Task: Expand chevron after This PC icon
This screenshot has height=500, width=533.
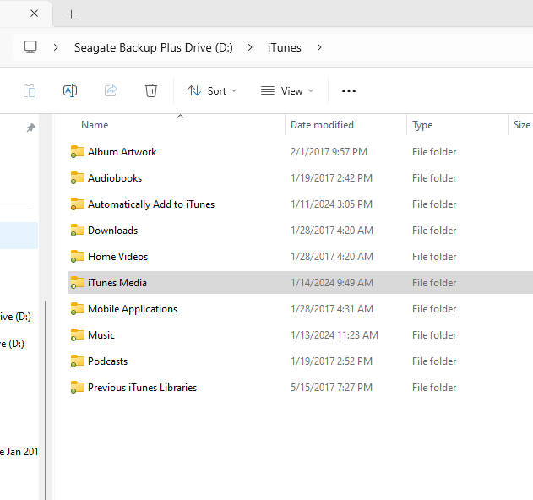Action: (56, 47)
